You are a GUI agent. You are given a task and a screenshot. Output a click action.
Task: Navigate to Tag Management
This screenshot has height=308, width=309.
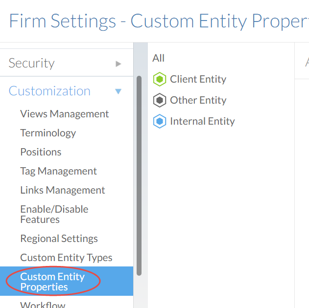[x=58, y=171]
